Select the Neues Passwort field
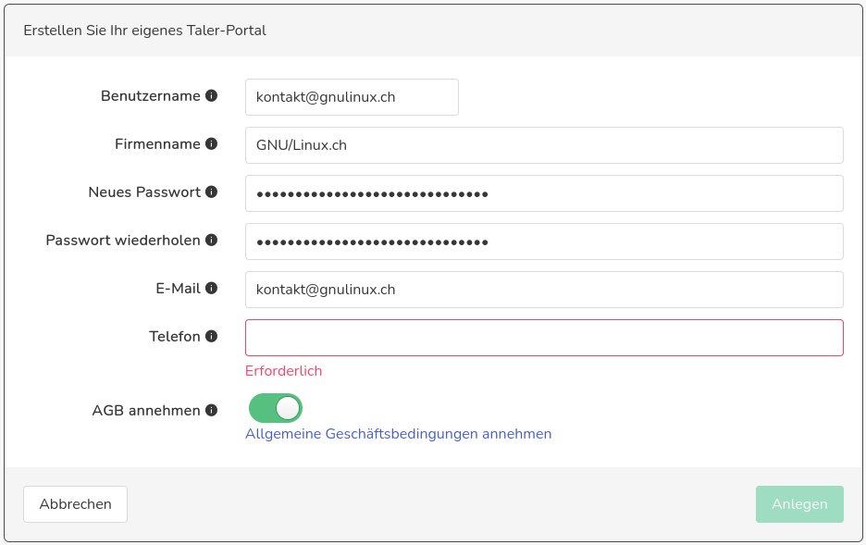Viewport: 866px width, 545px height. (544, 193)
